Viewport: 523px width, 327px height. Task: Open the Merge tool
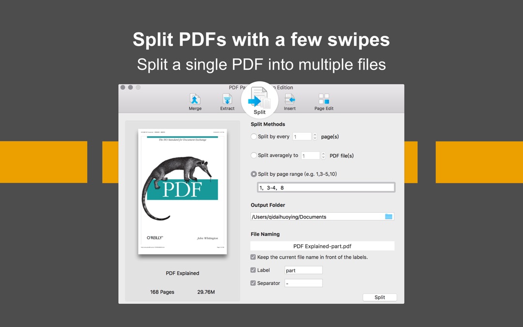[195, 102]
